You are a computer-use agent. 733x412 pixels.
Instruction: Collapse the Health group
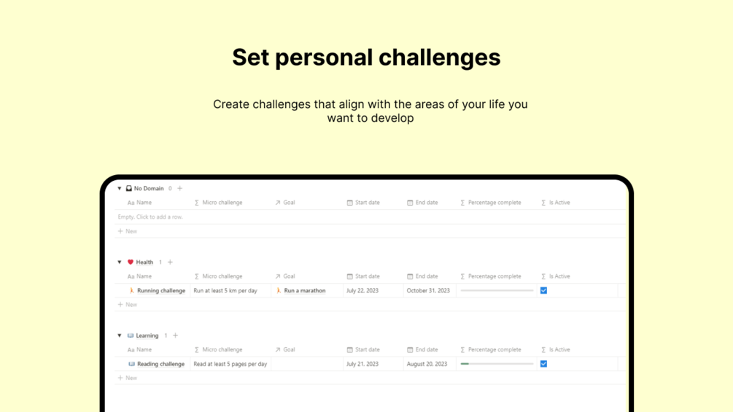click(x=120, y=262)
